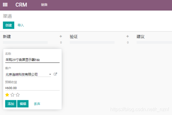Screen dimensions: 172x115
Task: Click the 建议 column header
Action: point(141,36)
